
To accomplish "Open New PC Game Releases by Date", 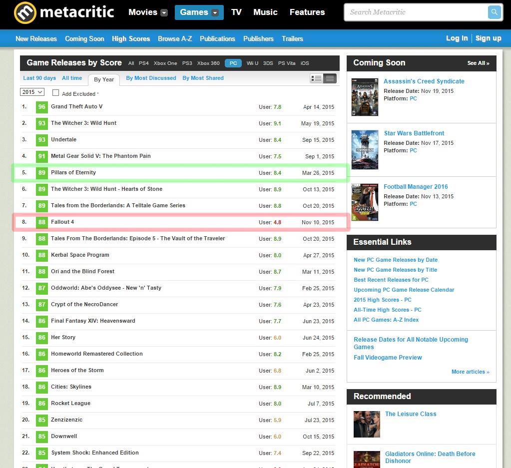I will (396, 260).
